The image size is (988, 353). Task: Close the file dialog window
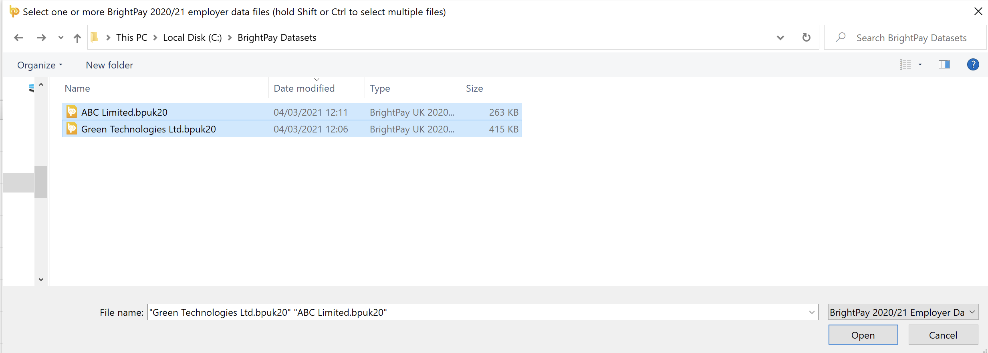tap(978, 12)
